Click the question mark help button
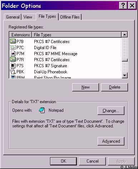 123,5
